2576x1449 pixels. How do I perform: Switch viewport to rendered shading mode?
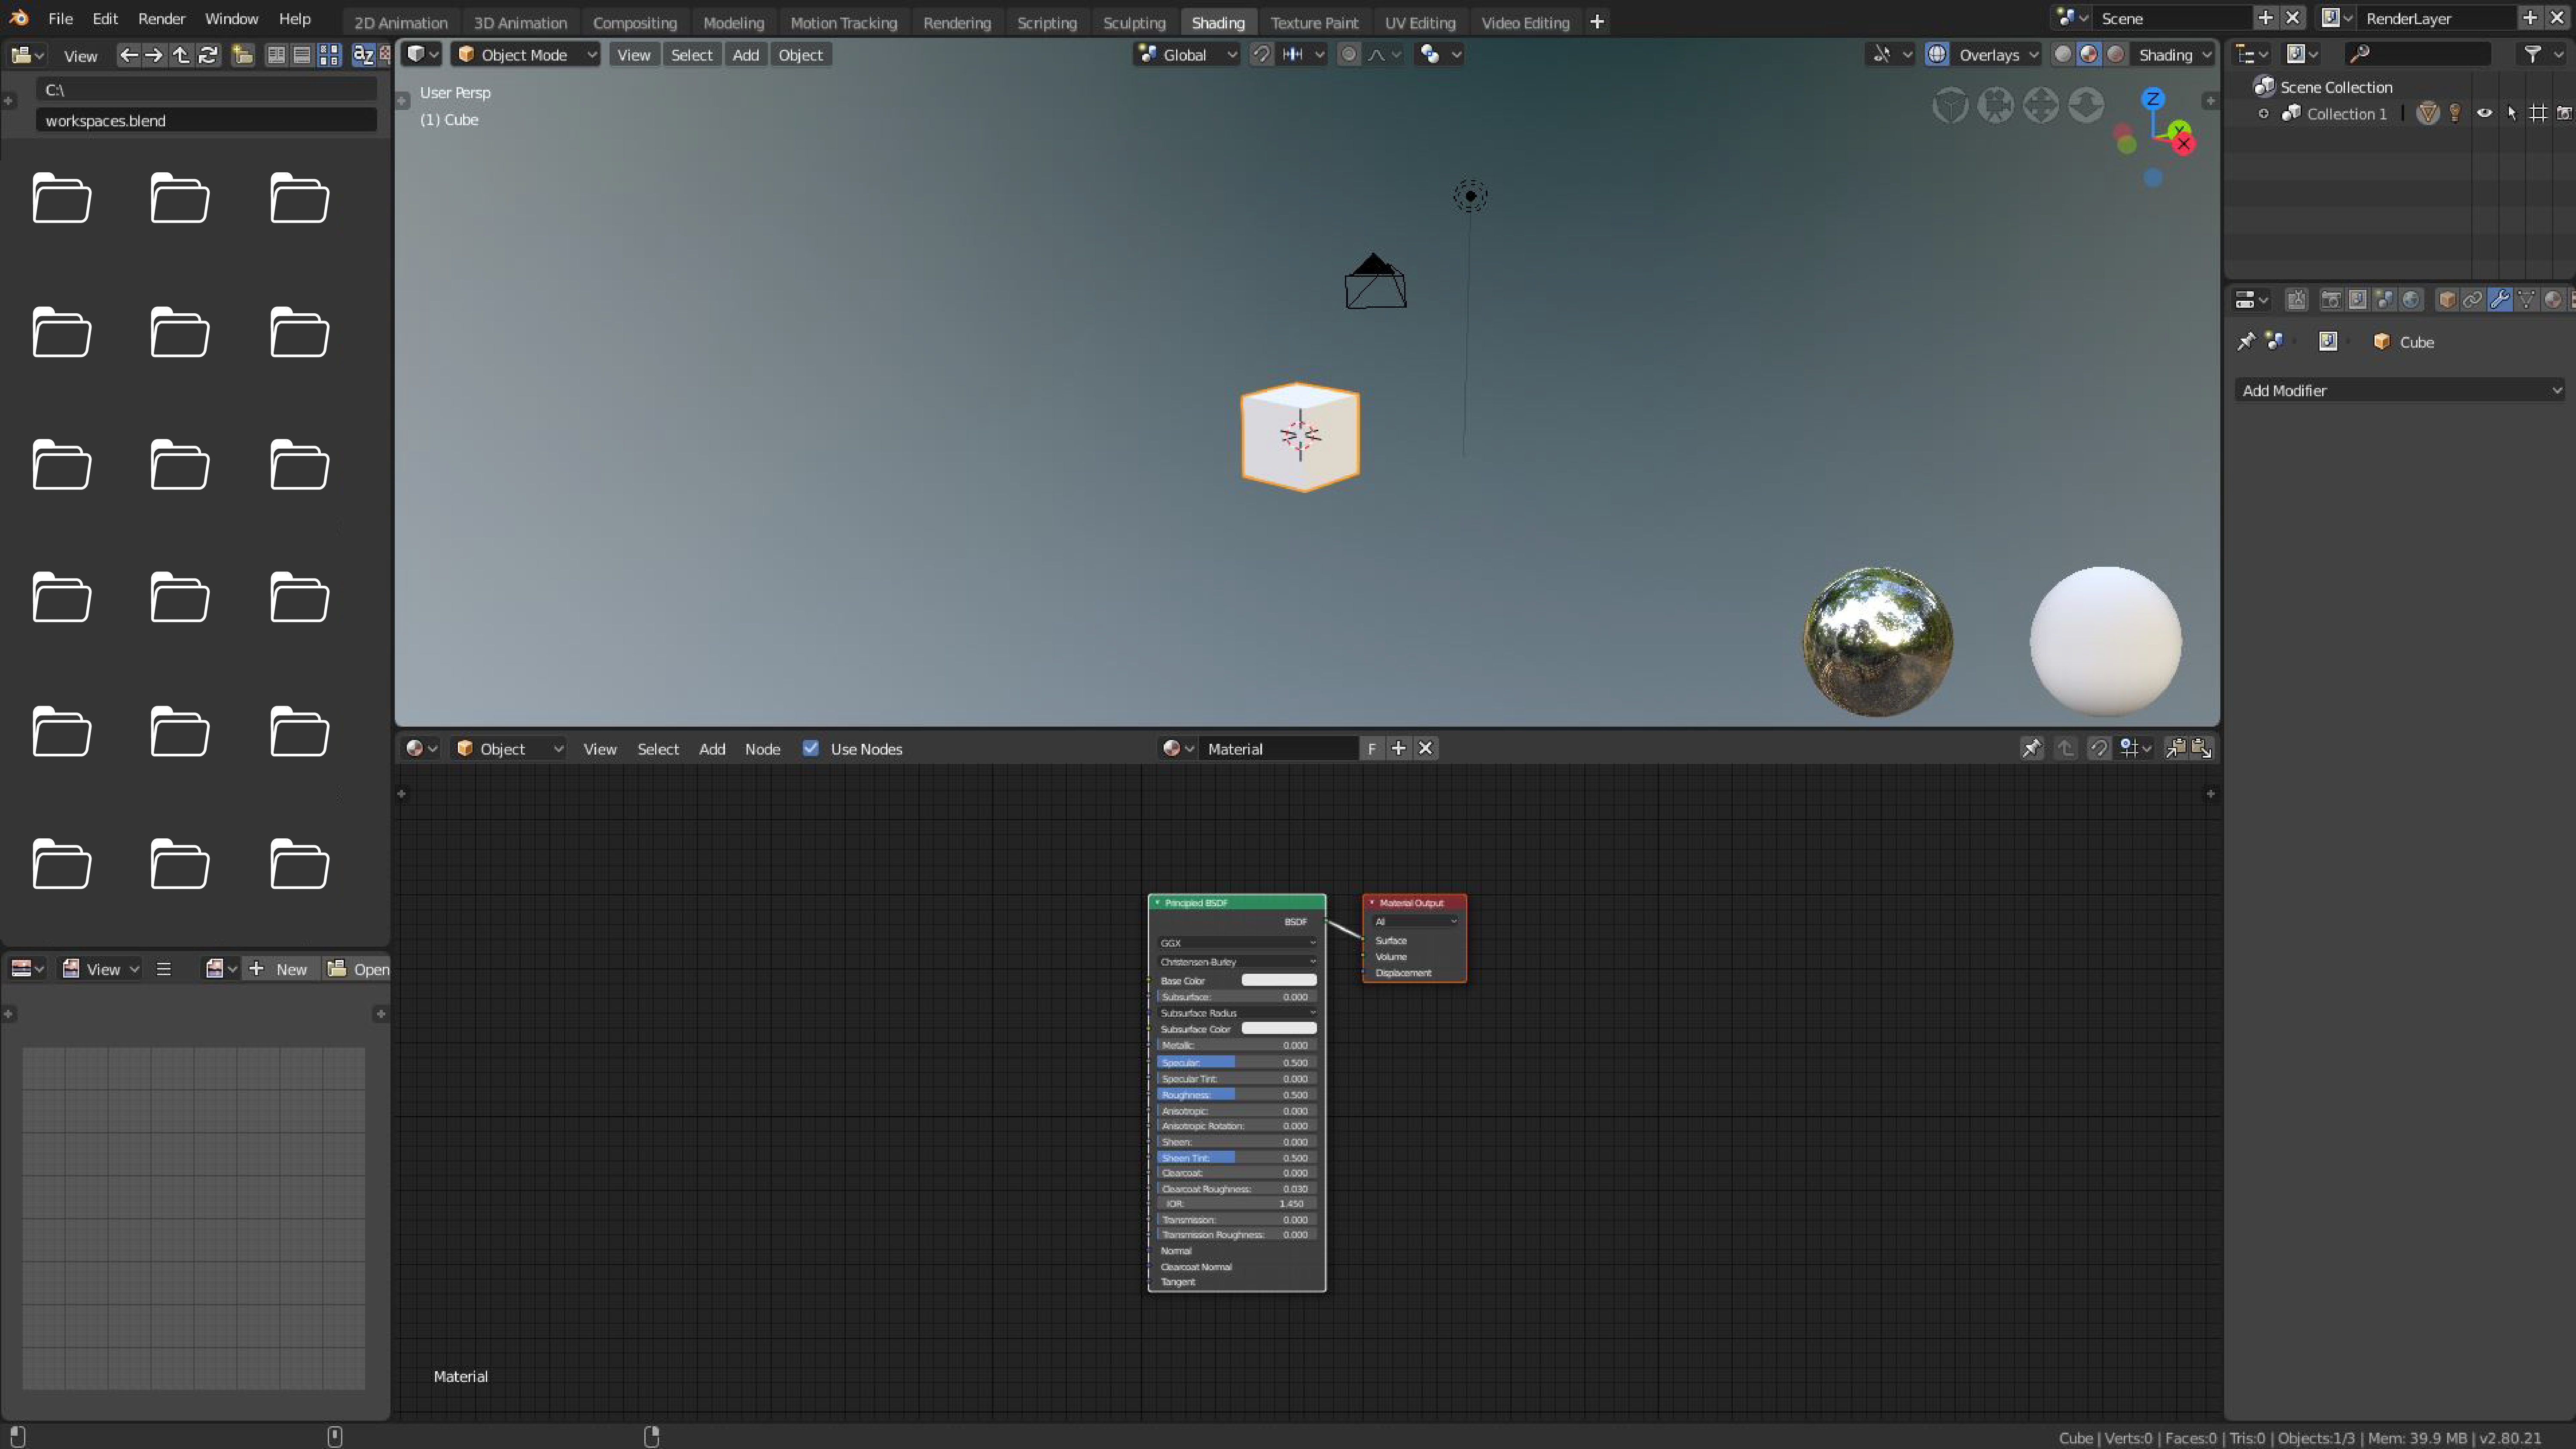(2116, 55)
